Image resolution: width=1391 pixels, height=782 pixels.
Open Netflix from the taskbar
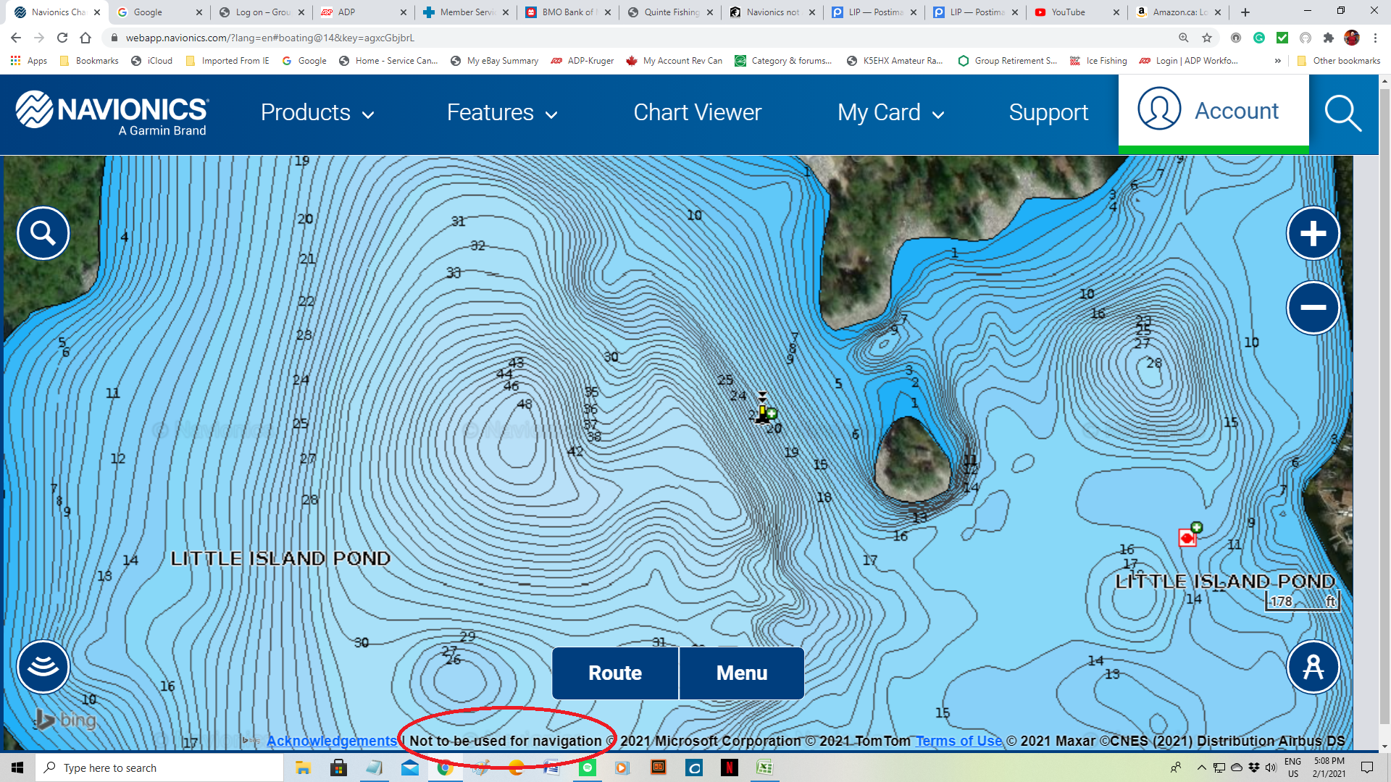pos(730,768)
